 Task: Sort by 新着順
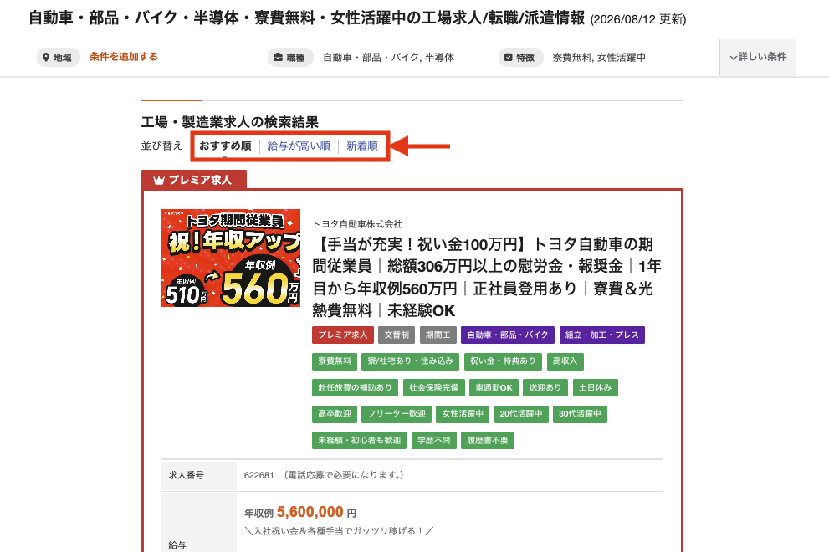click(362, 146)
